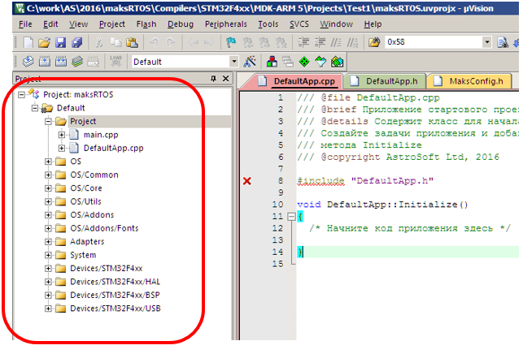This screenshot has height=354, width=523.
Task: Insert a bookmark with the flag icon
Action: pos(231,42)
